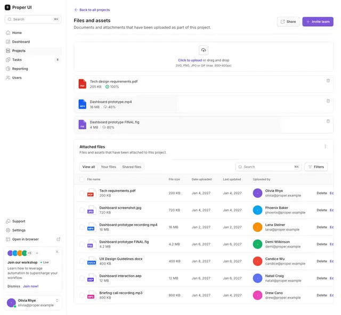Screen dimensions: 341x315
Task: Open Tasks in the sidebar menu
Action: [x=33, y=60]
